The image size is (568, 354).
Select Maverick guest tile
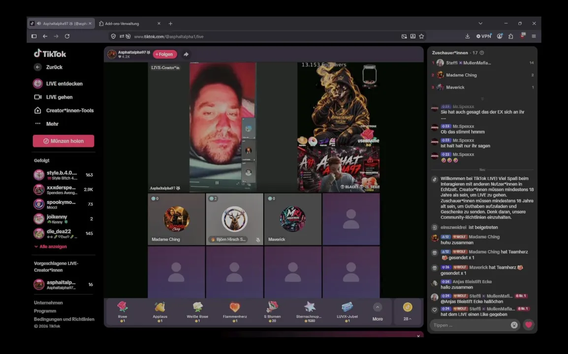click(x=293, y=219)
